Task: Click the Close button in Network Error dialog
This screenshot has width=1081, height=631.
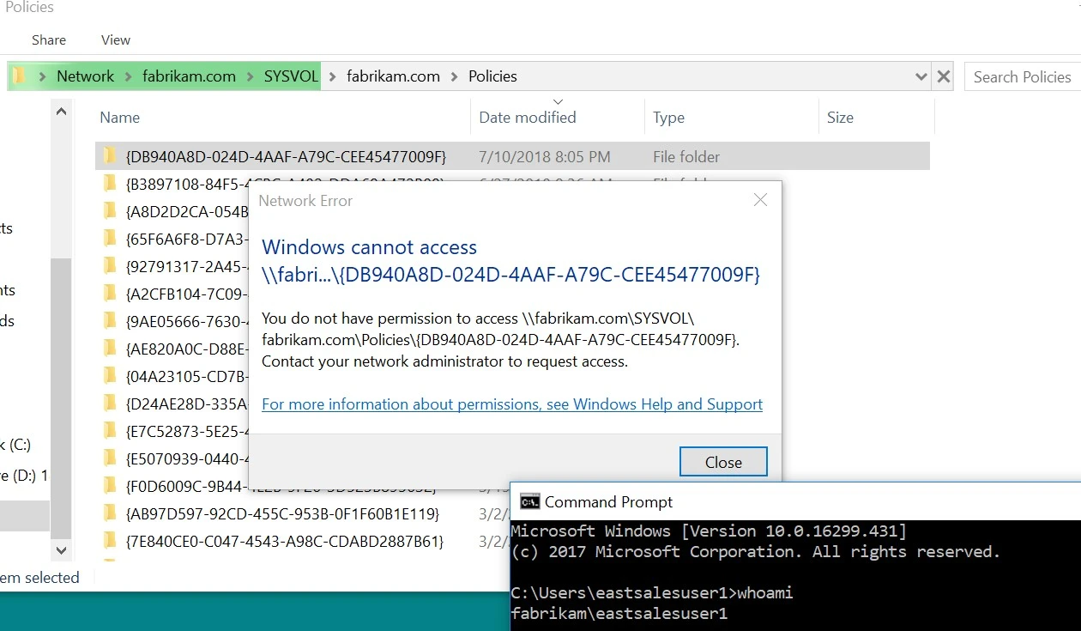Action: [x=722, y=461]
